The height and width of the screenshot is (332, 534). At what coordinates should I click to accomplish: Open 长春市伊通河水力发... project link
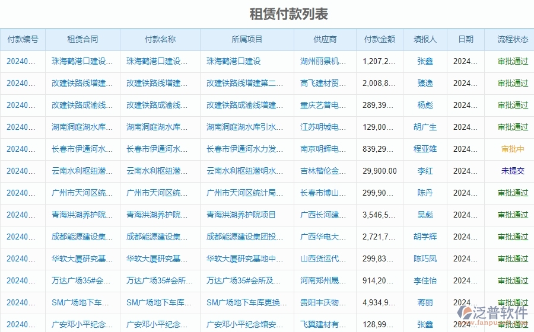point(244,149)
